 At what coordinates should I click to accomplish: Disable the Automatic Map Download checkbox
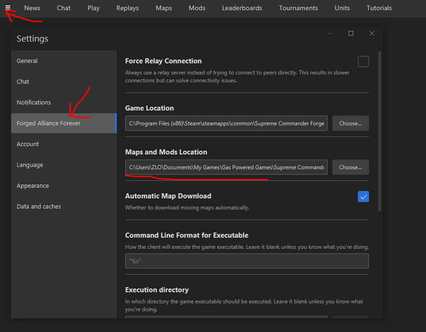coord(363,197)
